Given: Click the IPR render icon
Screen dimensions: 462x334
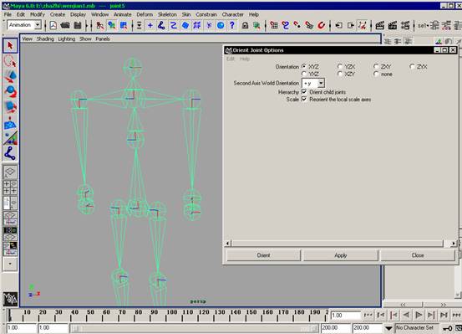Looking at the screenshot, I should (x=393, y=25).
